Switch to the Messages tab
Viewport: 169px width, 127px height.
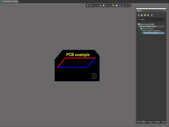pos(150,122)
